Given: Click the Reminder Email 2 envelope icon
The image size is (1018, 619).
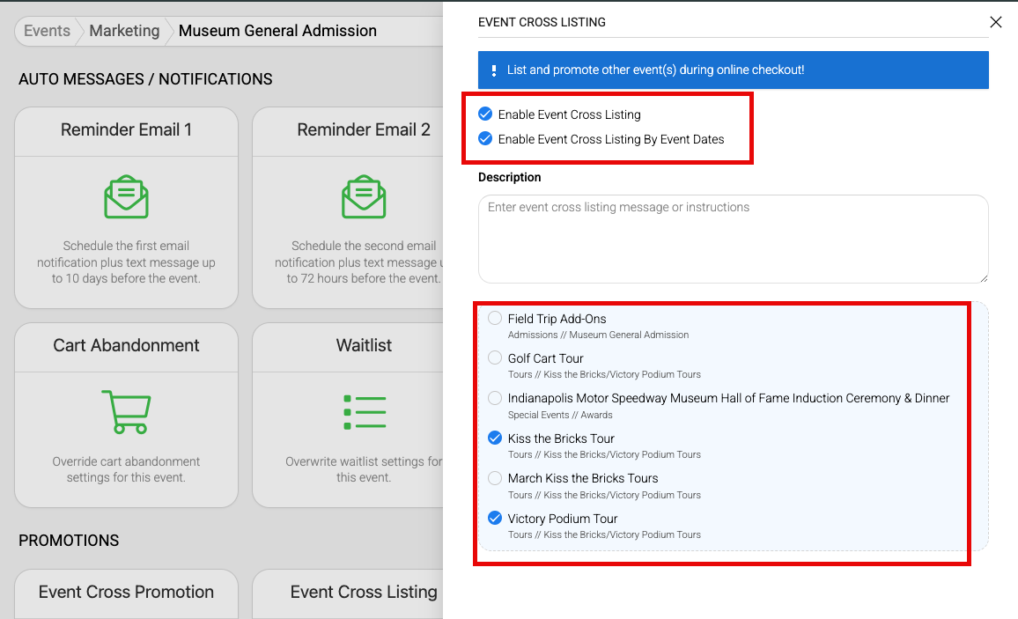Looking at the screenshot, I should point(364,196).
